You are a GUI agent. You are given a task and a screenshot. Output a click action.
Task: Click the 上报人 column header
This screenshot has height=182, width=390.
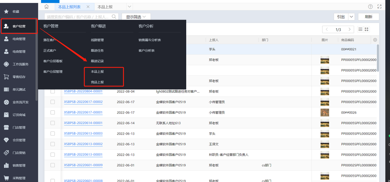point(214,40)
